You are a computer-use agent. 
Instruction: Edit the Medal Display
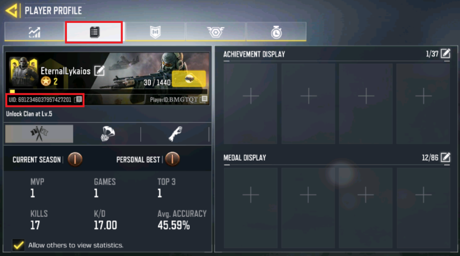click(445, 158)
